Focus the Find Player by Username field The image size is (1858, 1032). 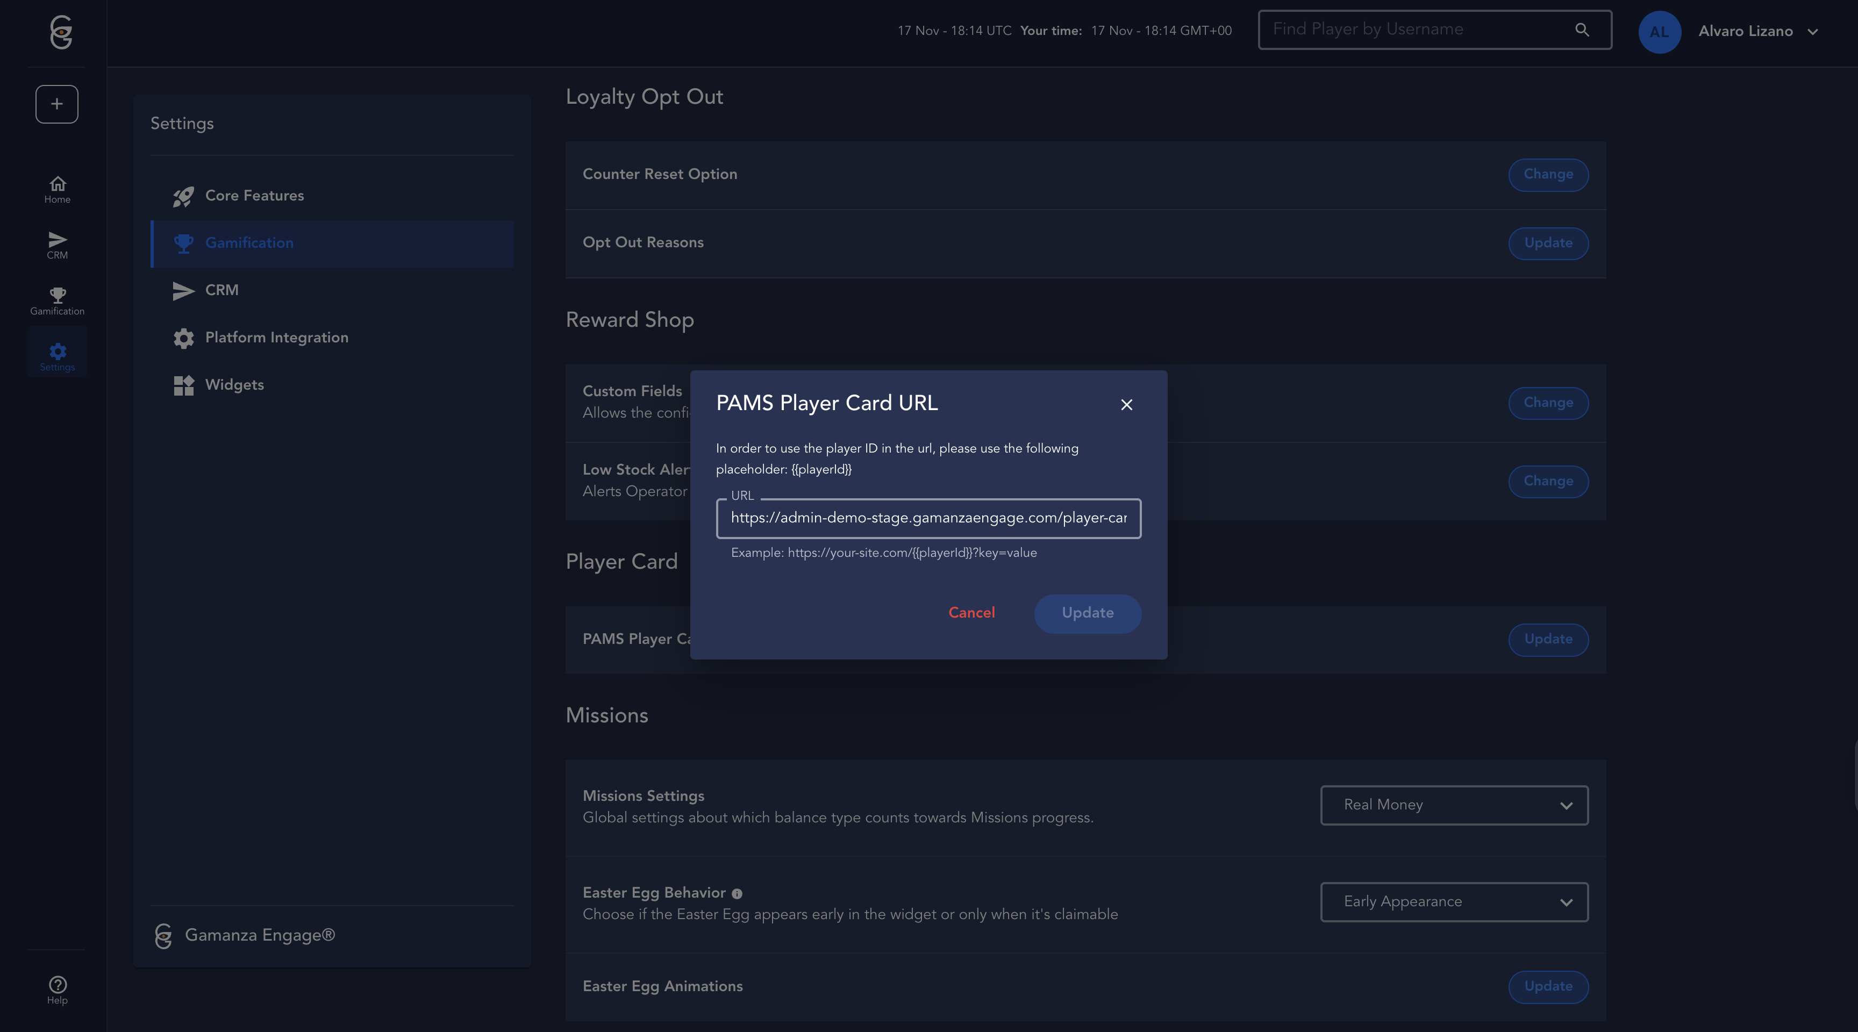click(1414, 30)
